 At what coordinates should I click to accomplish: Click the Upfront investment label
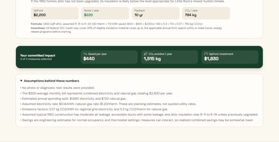[221, 54]
